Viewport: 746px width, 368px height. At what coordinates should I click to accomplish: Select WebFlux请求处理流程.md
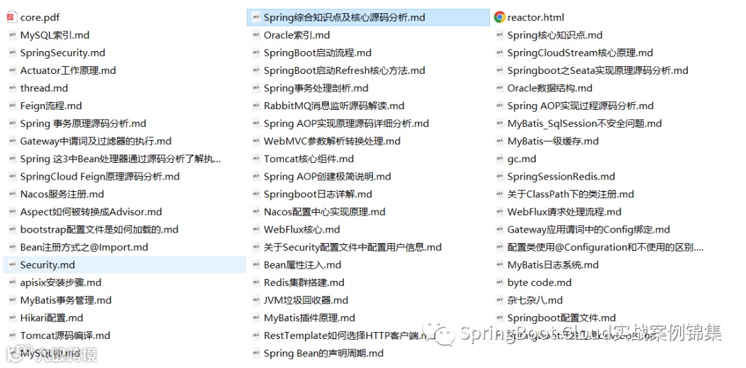tap(564, 211)
